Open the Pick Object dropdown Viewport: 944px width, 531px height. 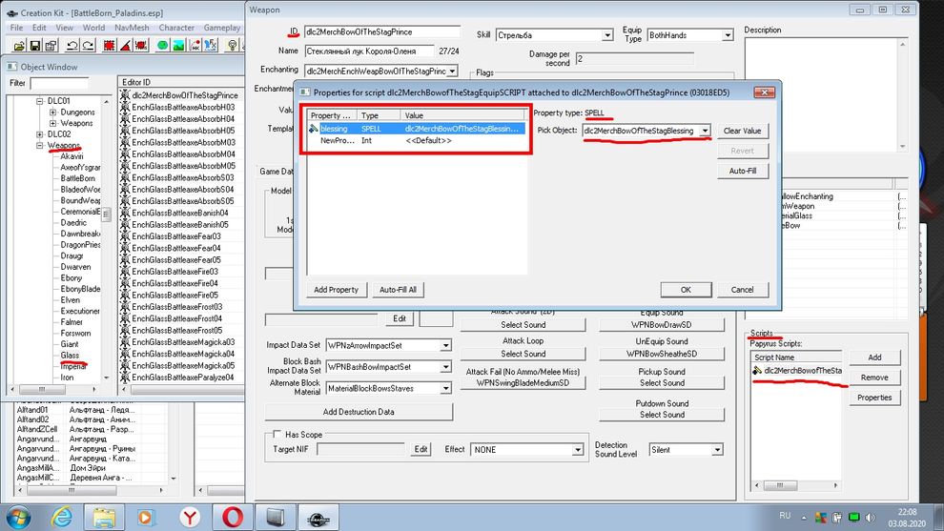[705, 131]
